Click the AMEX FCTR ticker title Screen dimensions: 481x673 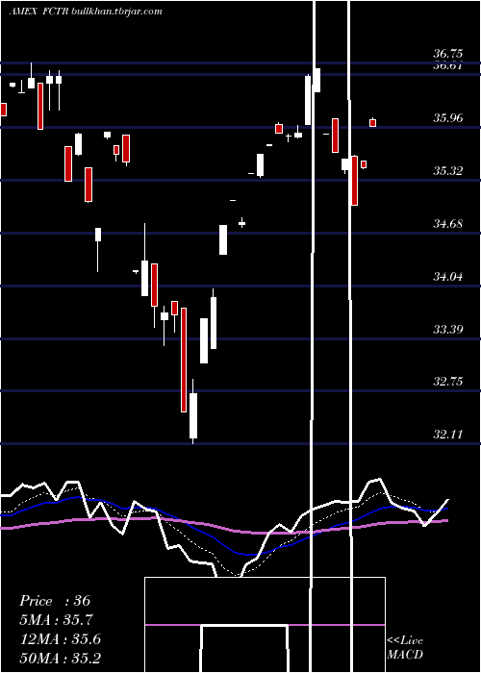tap(37, 12)
